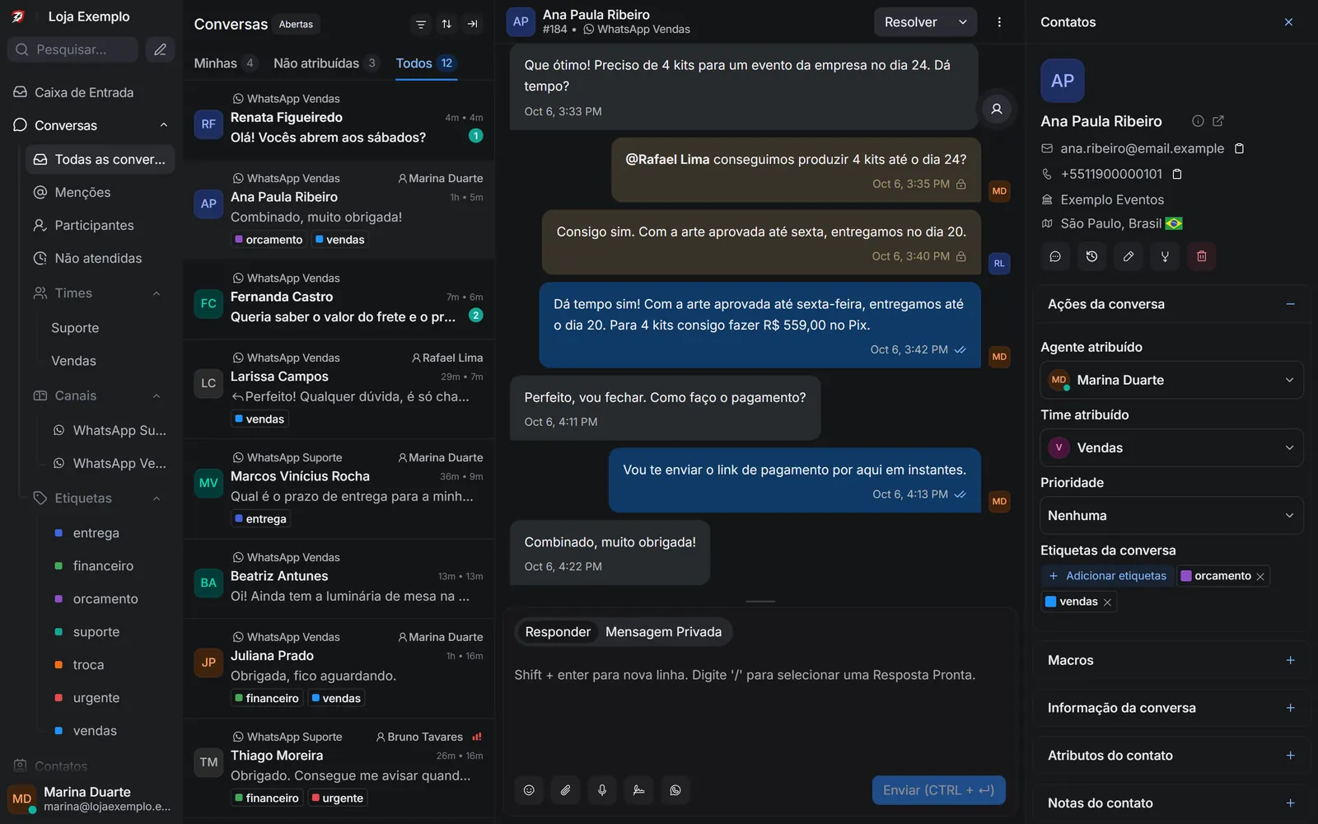1318x824 pixels.
Task: Click the compose new conversation pencil icon
Action: point(160,49)
